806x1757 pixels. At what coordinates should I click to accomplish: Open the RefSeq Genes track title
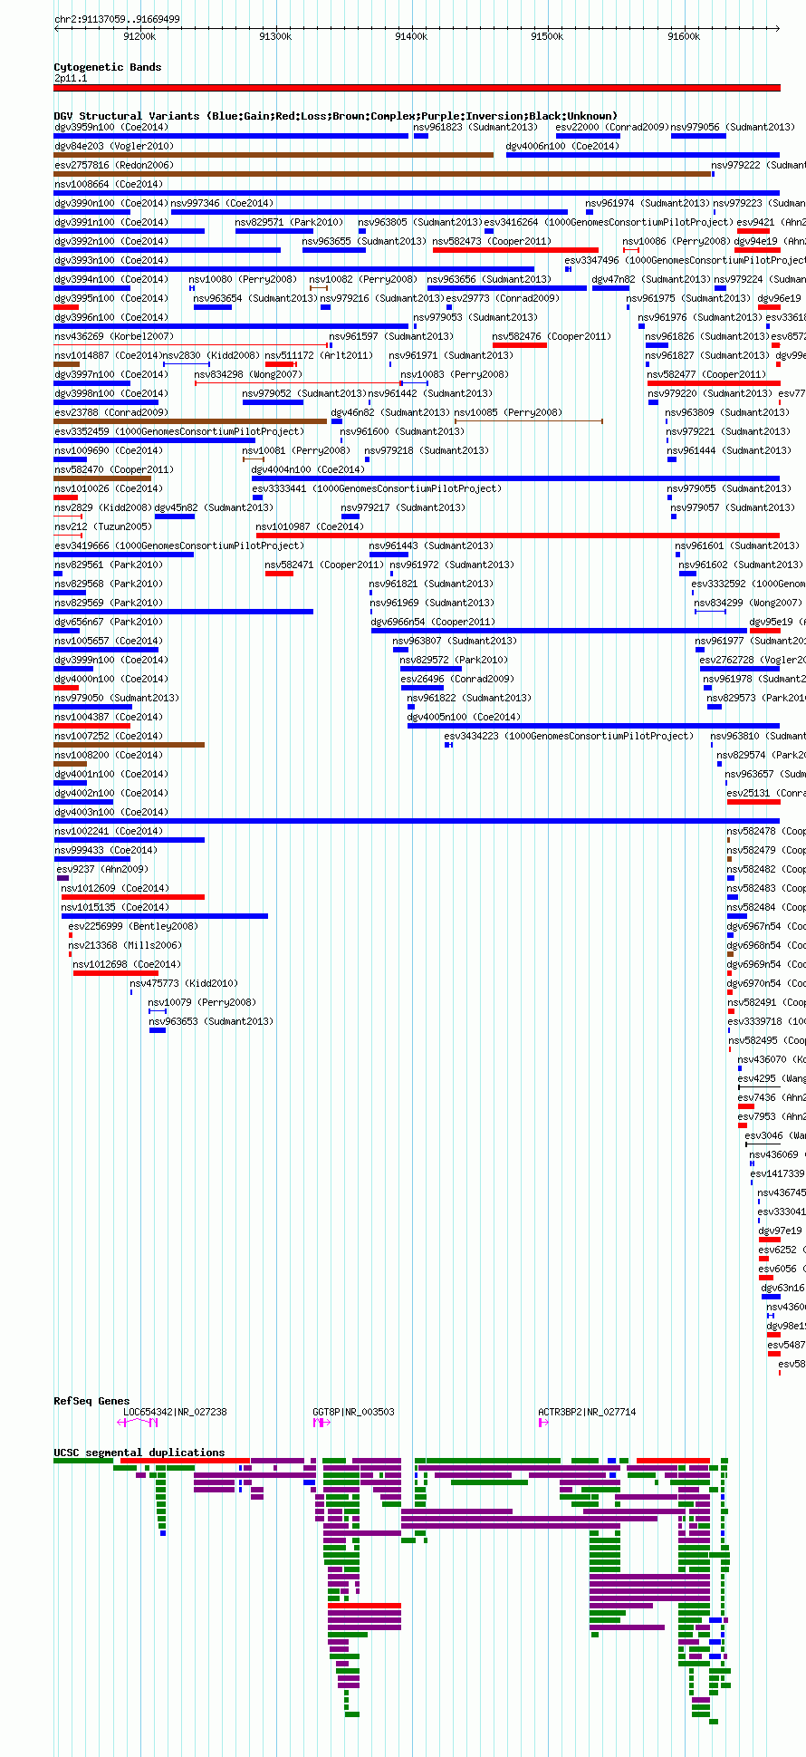click(x=91, y=1401)
